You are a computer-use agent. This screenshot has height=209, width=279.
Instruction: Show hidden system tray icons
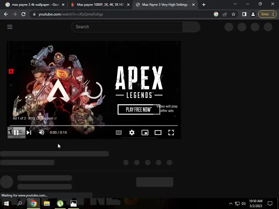click(x=231, y=204)
